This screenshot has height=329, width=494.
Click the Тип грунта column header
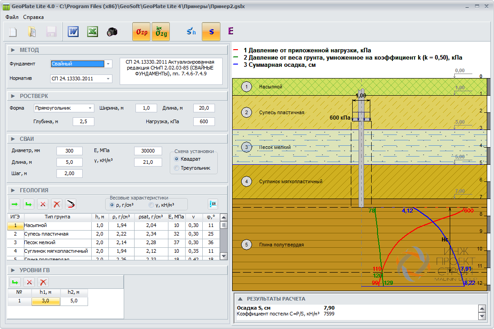(x=58, y=217)
